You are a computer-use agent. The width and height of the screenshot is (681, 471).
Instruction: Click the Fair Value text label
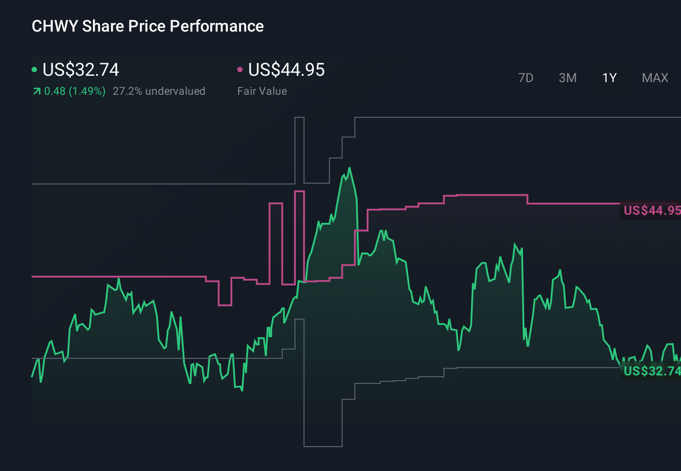(262, 91)
